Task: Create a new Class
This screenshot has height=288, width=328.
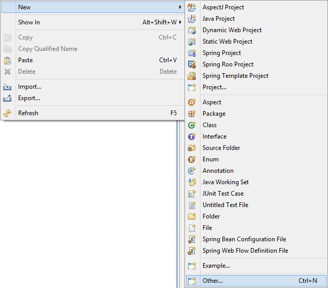Action: (256, 125)
